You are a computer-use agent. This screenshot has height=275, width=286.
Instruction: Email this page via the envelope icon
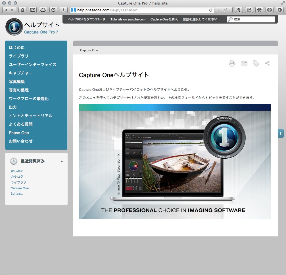(244, 63)
